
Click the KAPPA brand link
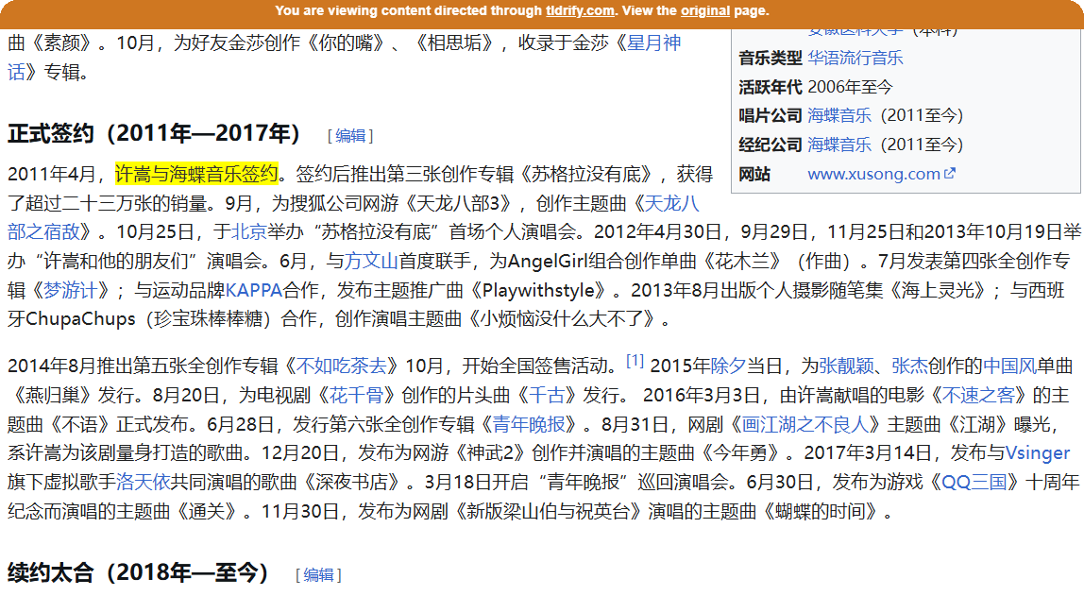tap(254, 290)
